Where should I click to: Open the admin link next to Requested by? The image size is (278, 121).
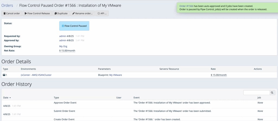(x=63, y=36)
